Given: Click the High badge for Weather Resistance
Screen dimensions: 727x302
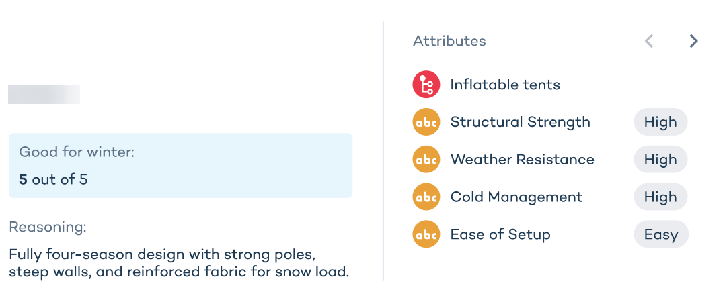Looking at the screenshot, I should click(x=660, y=160).
